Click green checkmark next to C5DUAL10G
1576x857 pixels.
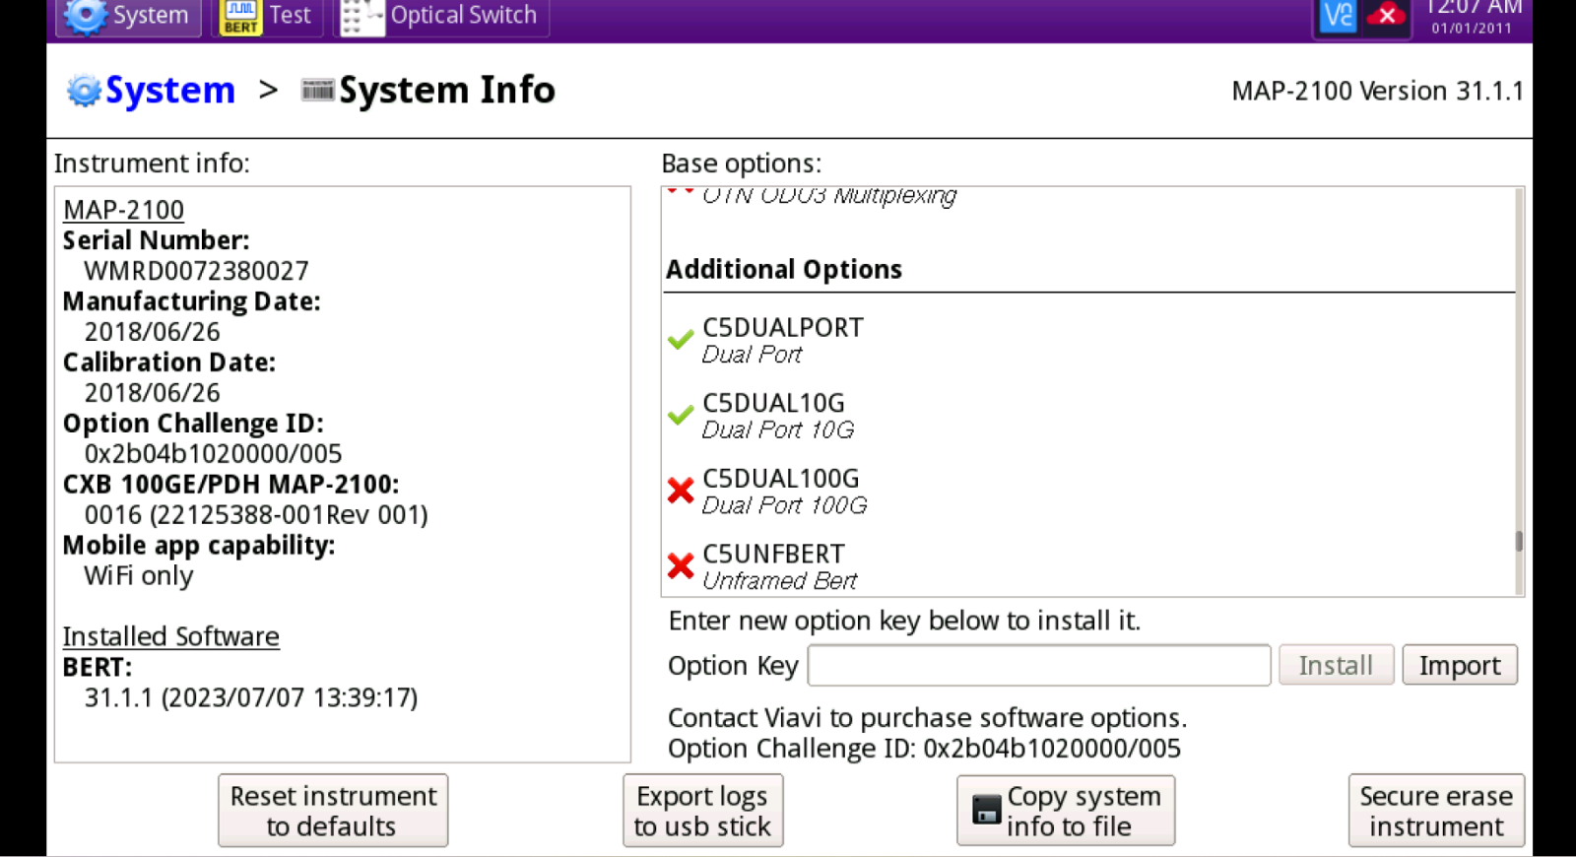click(681, 415)
